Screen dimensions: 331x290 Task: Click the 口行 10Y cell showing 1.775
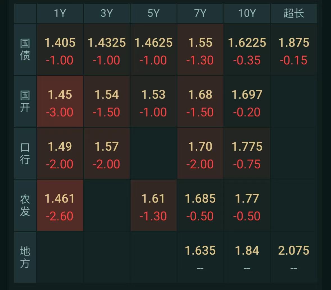247,153
